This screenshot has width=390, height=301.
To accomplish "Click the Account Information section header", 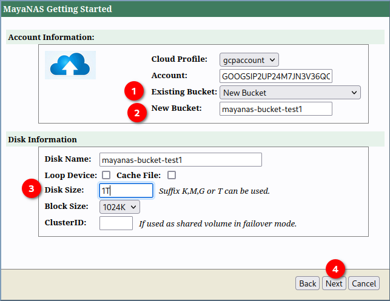I will [51, 37].
